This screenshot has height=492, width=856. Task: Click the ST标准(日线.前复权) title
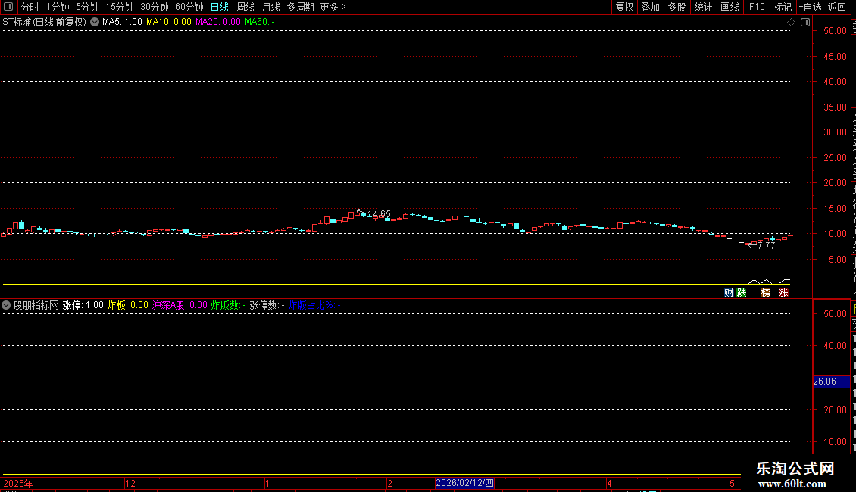[x=44, y=22]
